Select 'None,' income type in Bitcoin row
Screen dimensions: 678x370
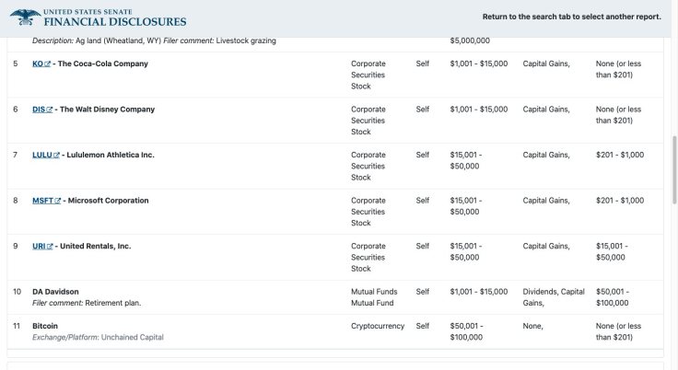532,326
